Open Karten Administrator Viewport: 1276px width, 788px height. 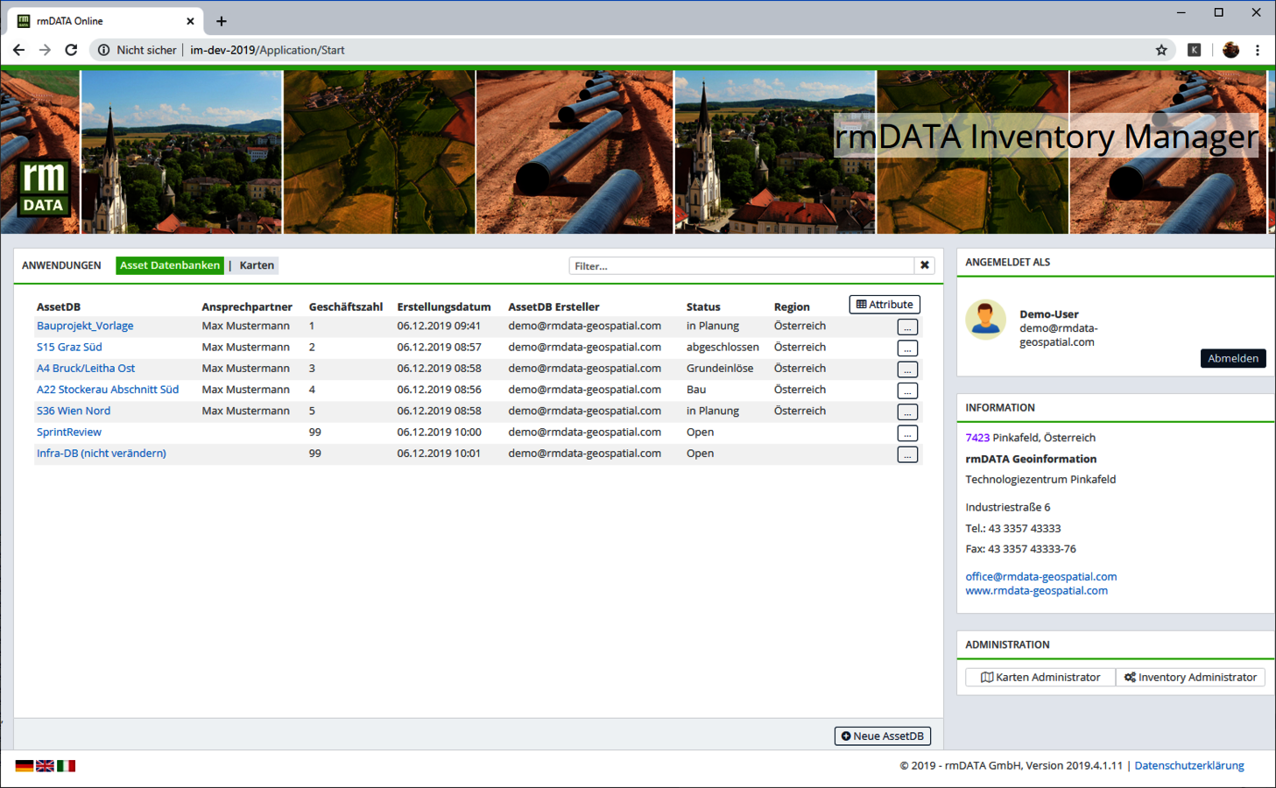tap(1040, 677)
